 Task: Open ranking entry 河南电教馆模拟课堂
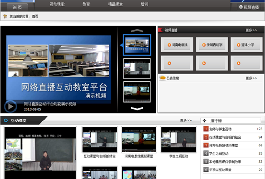click(x=224, y=145)
